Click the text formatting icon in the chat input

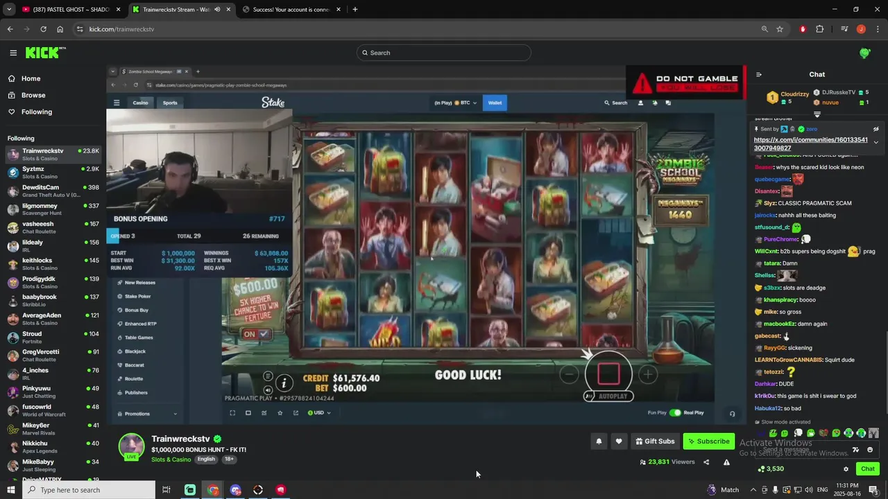pos(856,450)
